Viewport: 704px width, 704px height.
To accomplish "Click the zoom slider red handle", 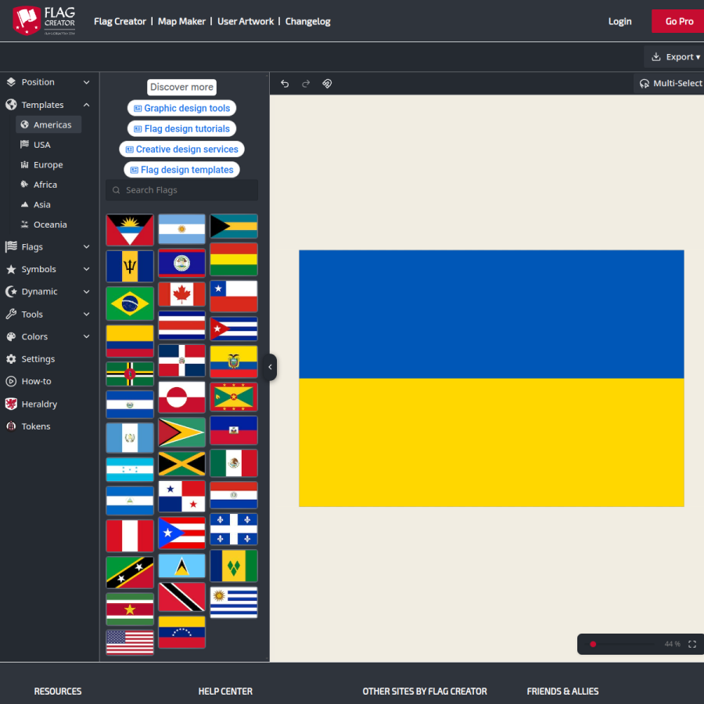I will click(x=593, y=644).
